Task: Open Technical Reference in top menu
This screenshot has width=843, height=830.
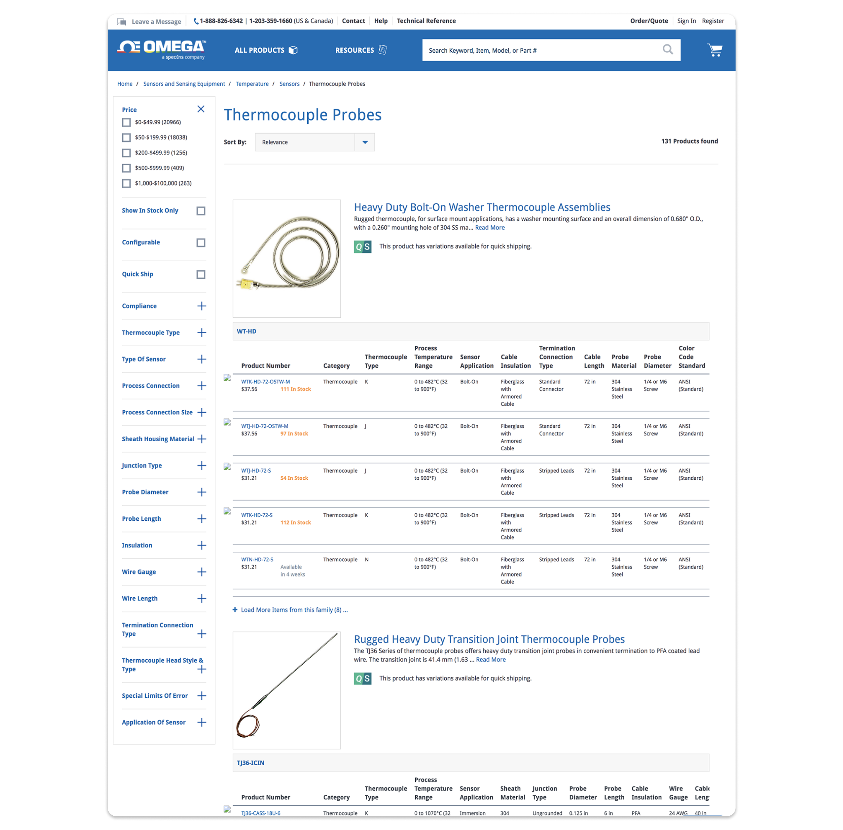Action: coord(426,21)
